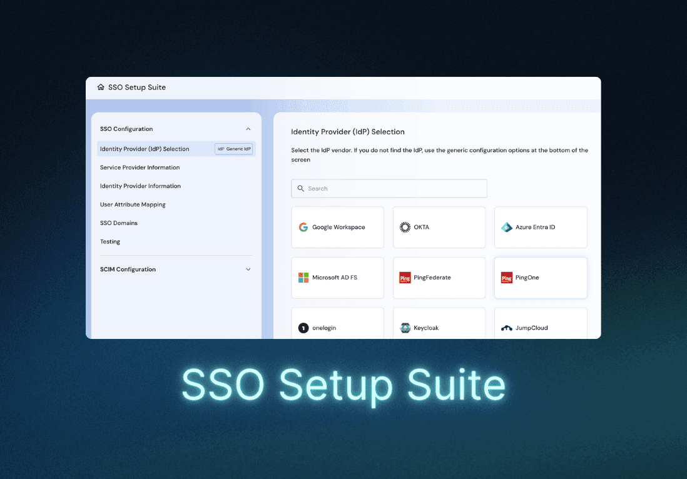Click the Generic IdP badge
The image size is (687, 479).
(x=233, y=149)
